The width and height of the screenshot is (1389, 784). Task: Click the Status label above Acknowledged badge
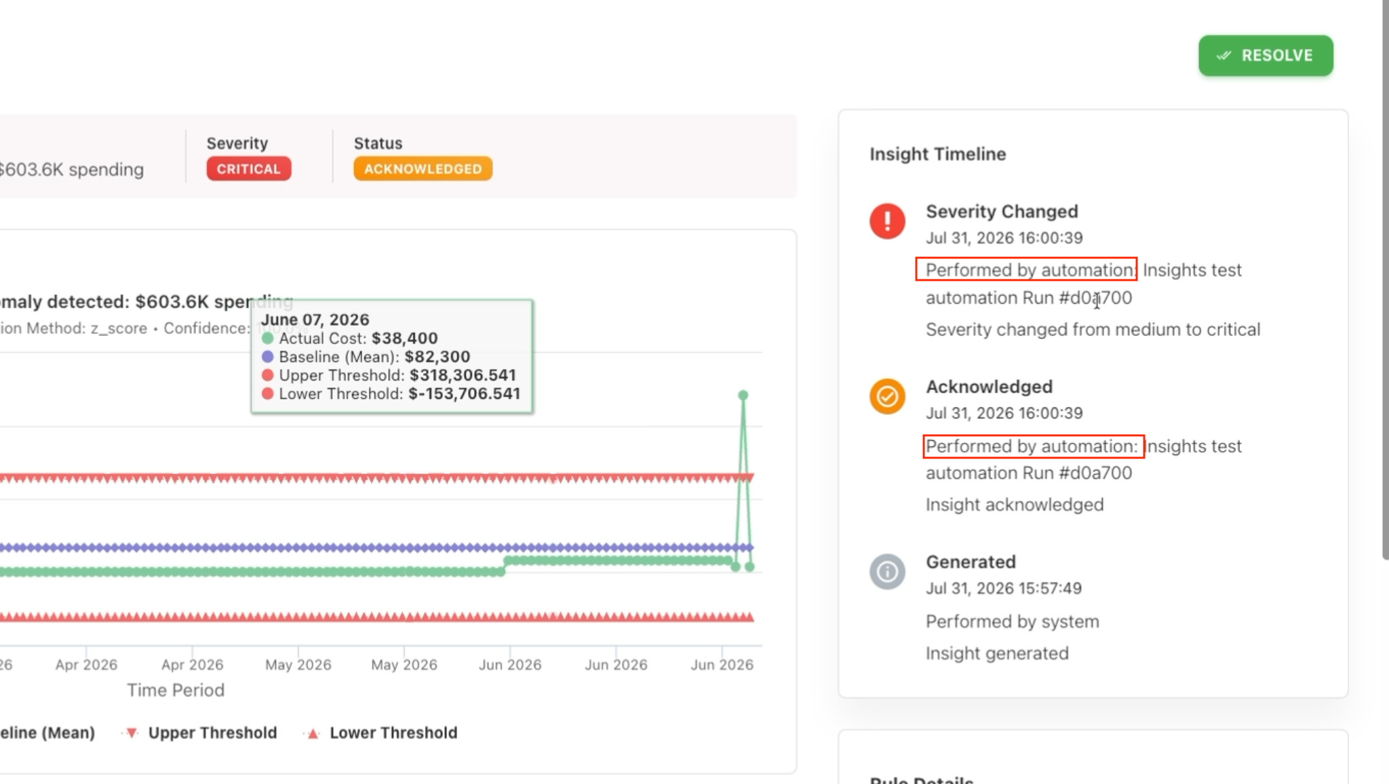[x=378, y=144]
